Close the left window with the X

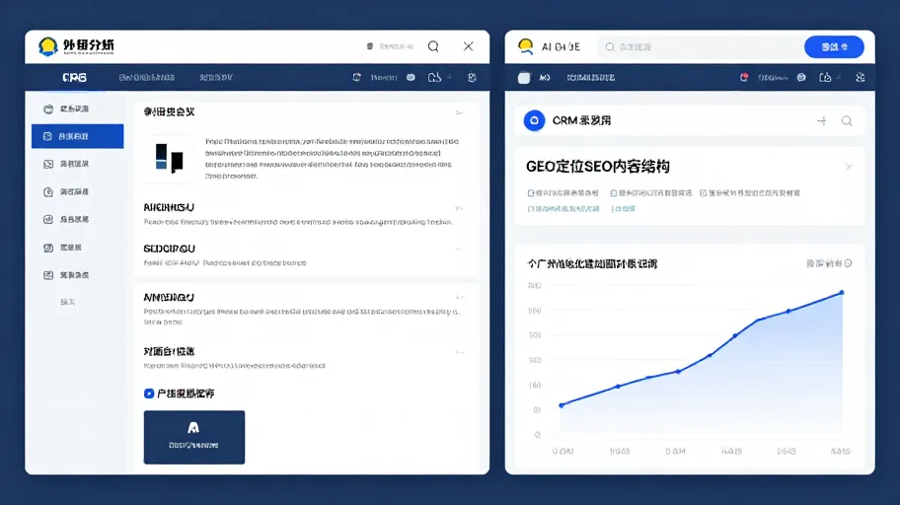[x=469, y=46]
